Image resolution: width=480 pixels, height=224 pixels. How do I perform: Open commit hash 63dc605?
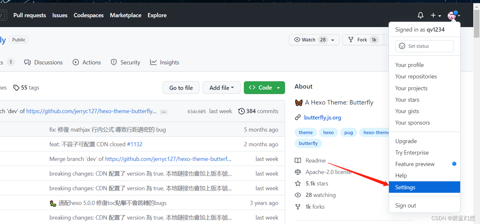(197, 112)
